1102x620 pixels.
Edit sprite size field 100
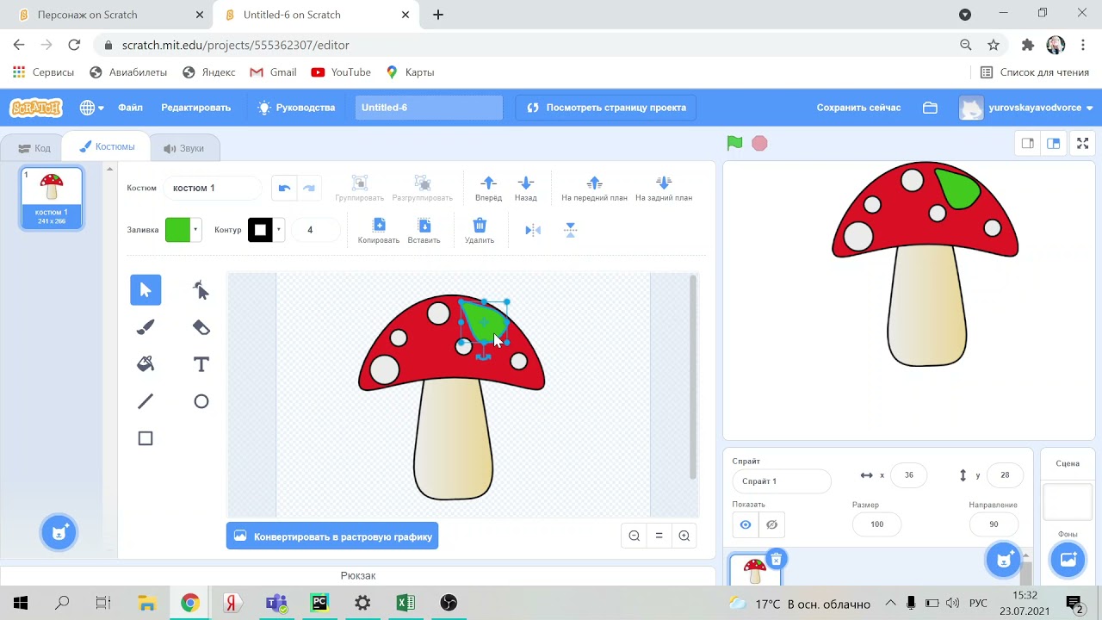(x=876, y=524)
